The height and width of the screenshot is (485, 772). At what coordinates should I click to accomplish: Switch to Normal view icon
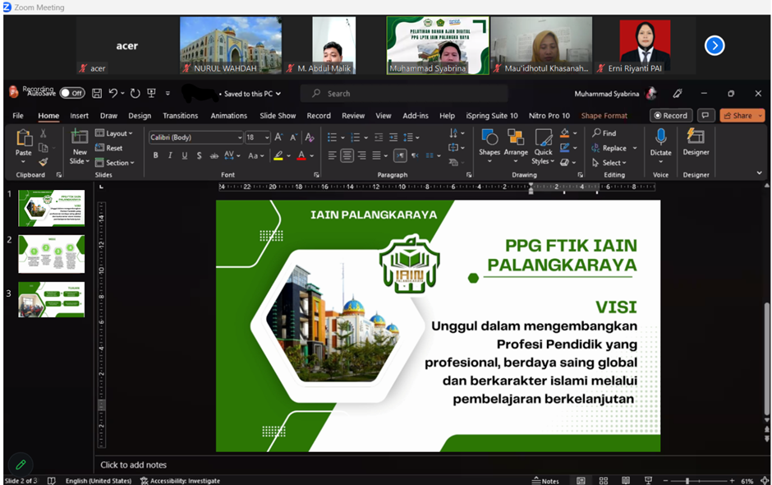(581, 481)
